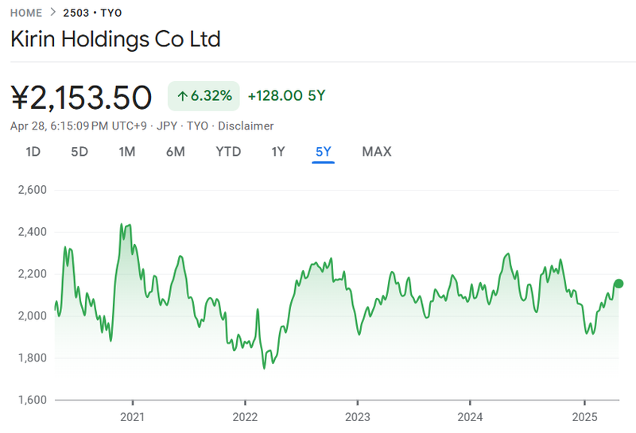Screen dimensions: 636x433
Task: Click the 2021 x-axis label
Action: 133,417
